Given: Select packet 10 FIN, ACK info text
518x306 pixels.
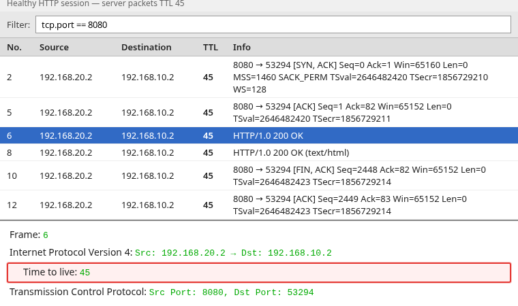Looking at the screenshot, I should (x=359, y=175).
